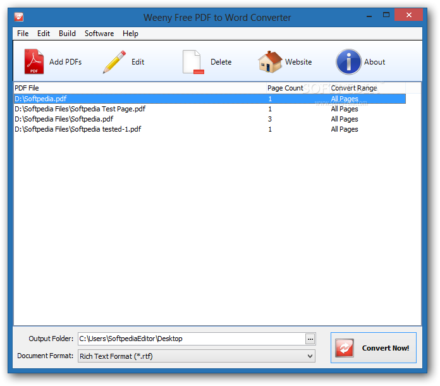The image size is (440, 386).
Task: Select the D:\Softpedia.pdf row
Action: [210, 99]
